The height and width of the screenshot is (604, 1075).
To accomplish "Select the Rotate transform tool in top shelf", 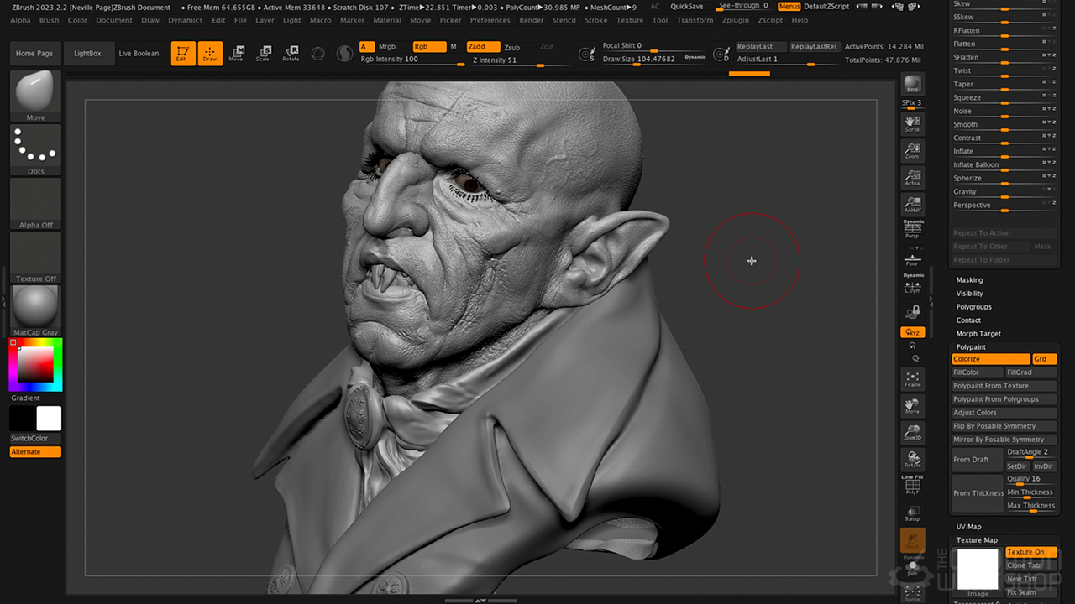I will click(x=291, y=54).
